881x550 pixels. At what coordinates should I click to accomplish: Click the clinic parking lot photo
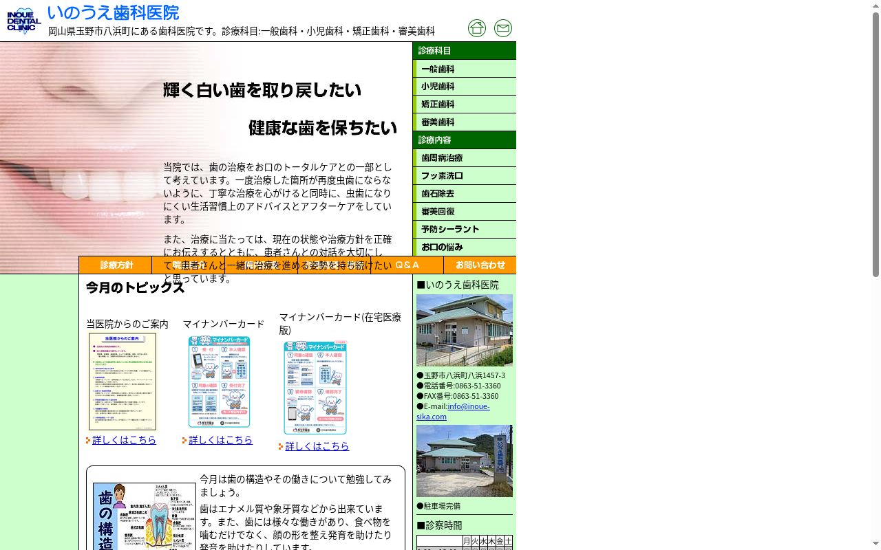coord(465,461)
